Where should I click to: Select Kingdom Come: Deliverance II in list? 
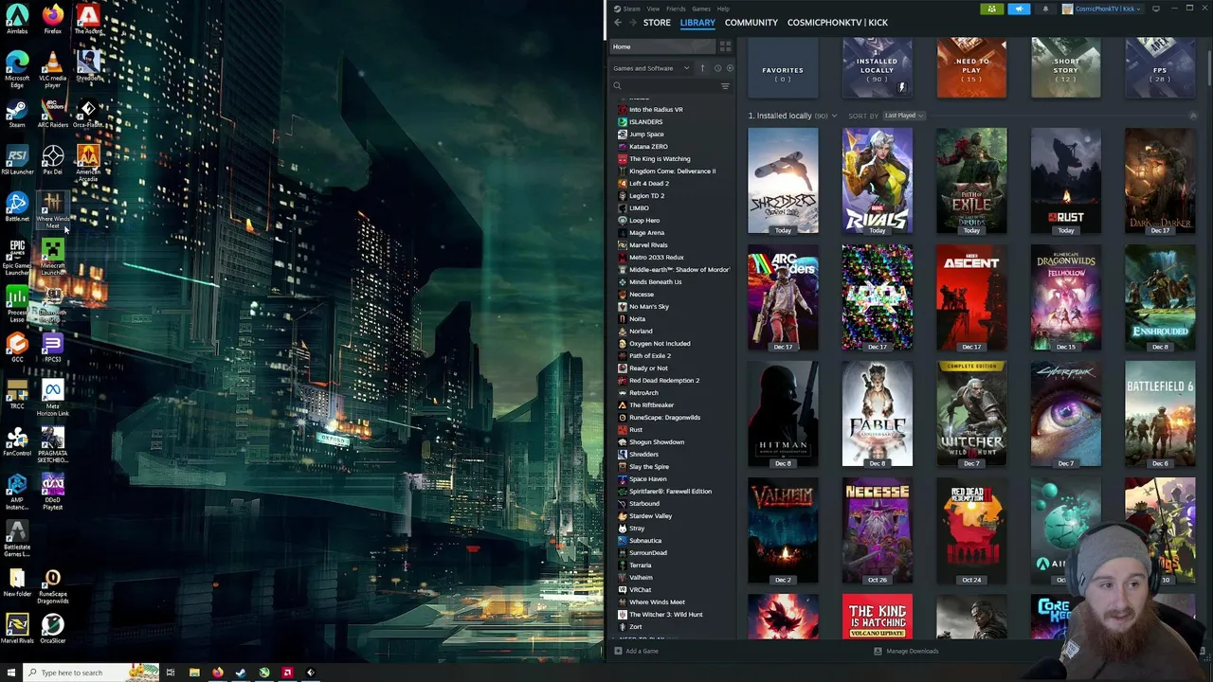click(x=672, y=171)
